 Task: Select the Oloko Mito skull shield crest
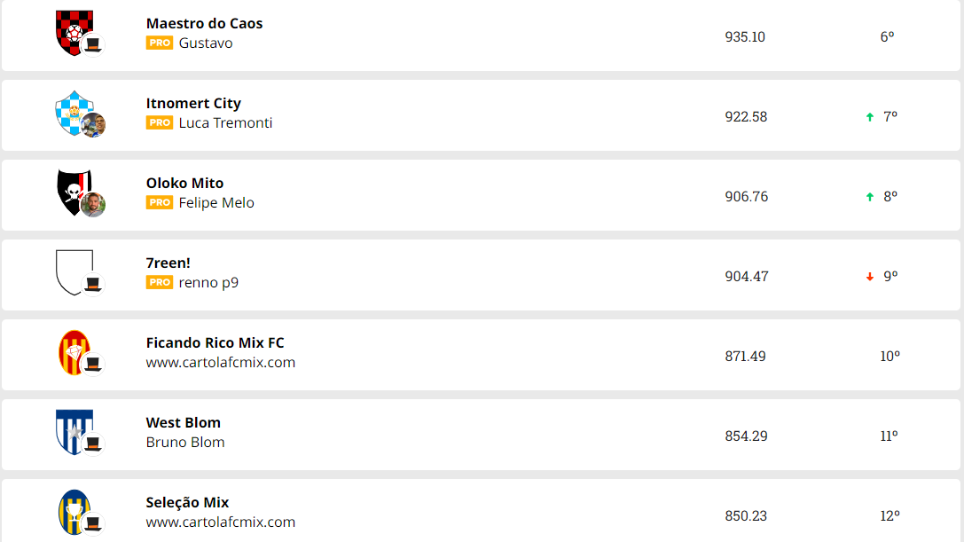click(74, 192)
